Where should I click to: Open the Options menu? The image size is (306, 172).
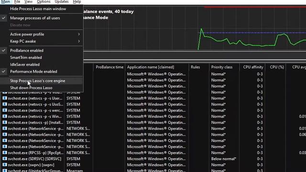44,2
